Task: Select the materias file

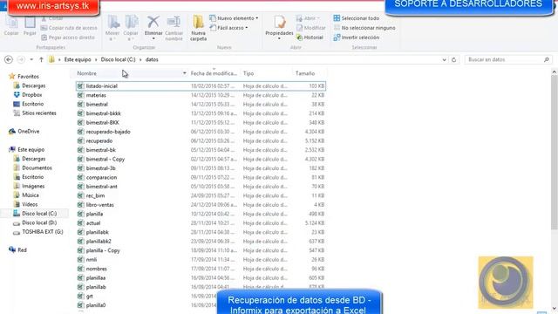Action: pyautogui.click(x=96, y=95)
